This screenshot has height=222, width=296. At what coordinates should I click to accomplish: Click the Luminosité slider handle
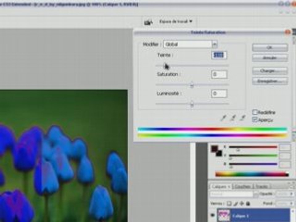192,104
